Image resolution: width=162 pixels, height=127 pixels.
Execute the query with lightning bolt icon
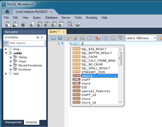pos(68,38)
